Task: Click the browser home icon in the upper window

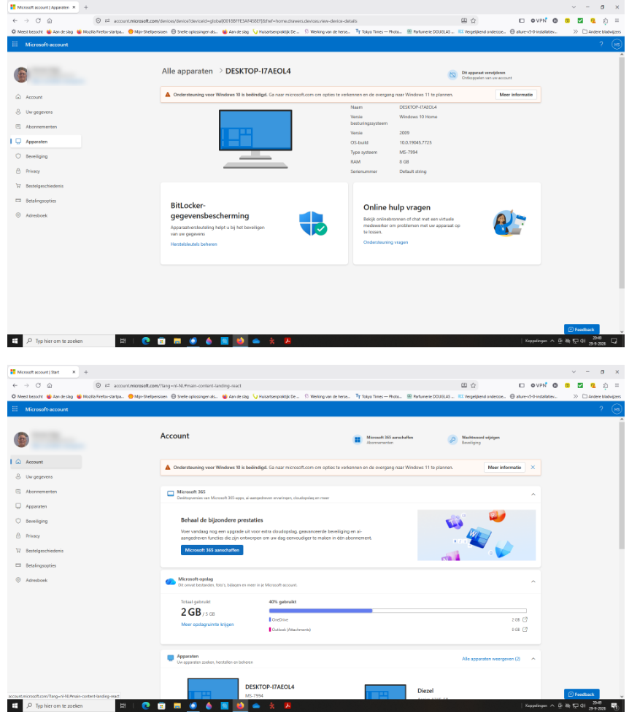Action: click(50, 20)
